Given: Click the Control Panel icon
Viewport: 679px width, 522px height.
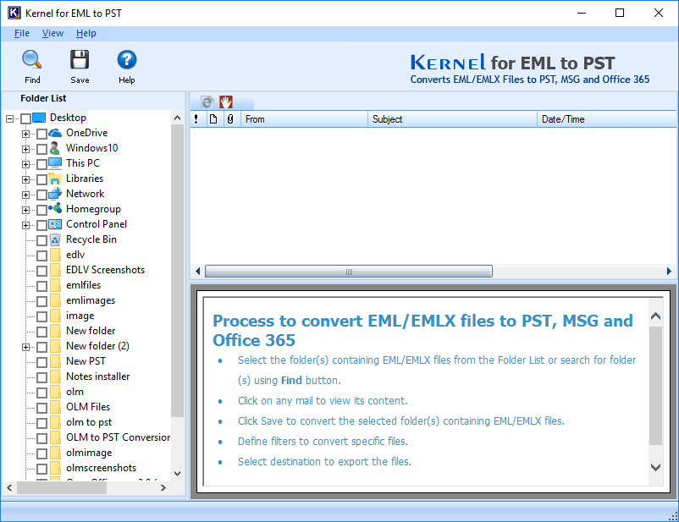Looking at the screenshot, I should tap(55, 224).
